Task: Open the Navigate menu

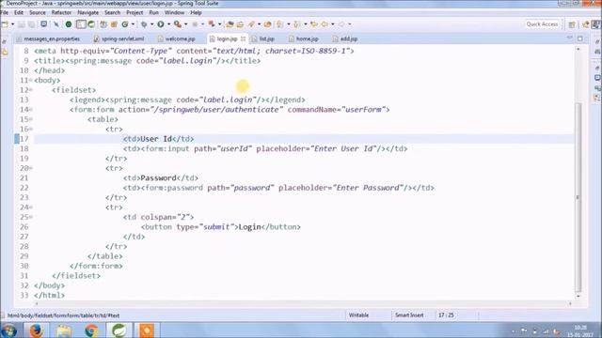Action: pyautogui.click(x=87, y=12)
